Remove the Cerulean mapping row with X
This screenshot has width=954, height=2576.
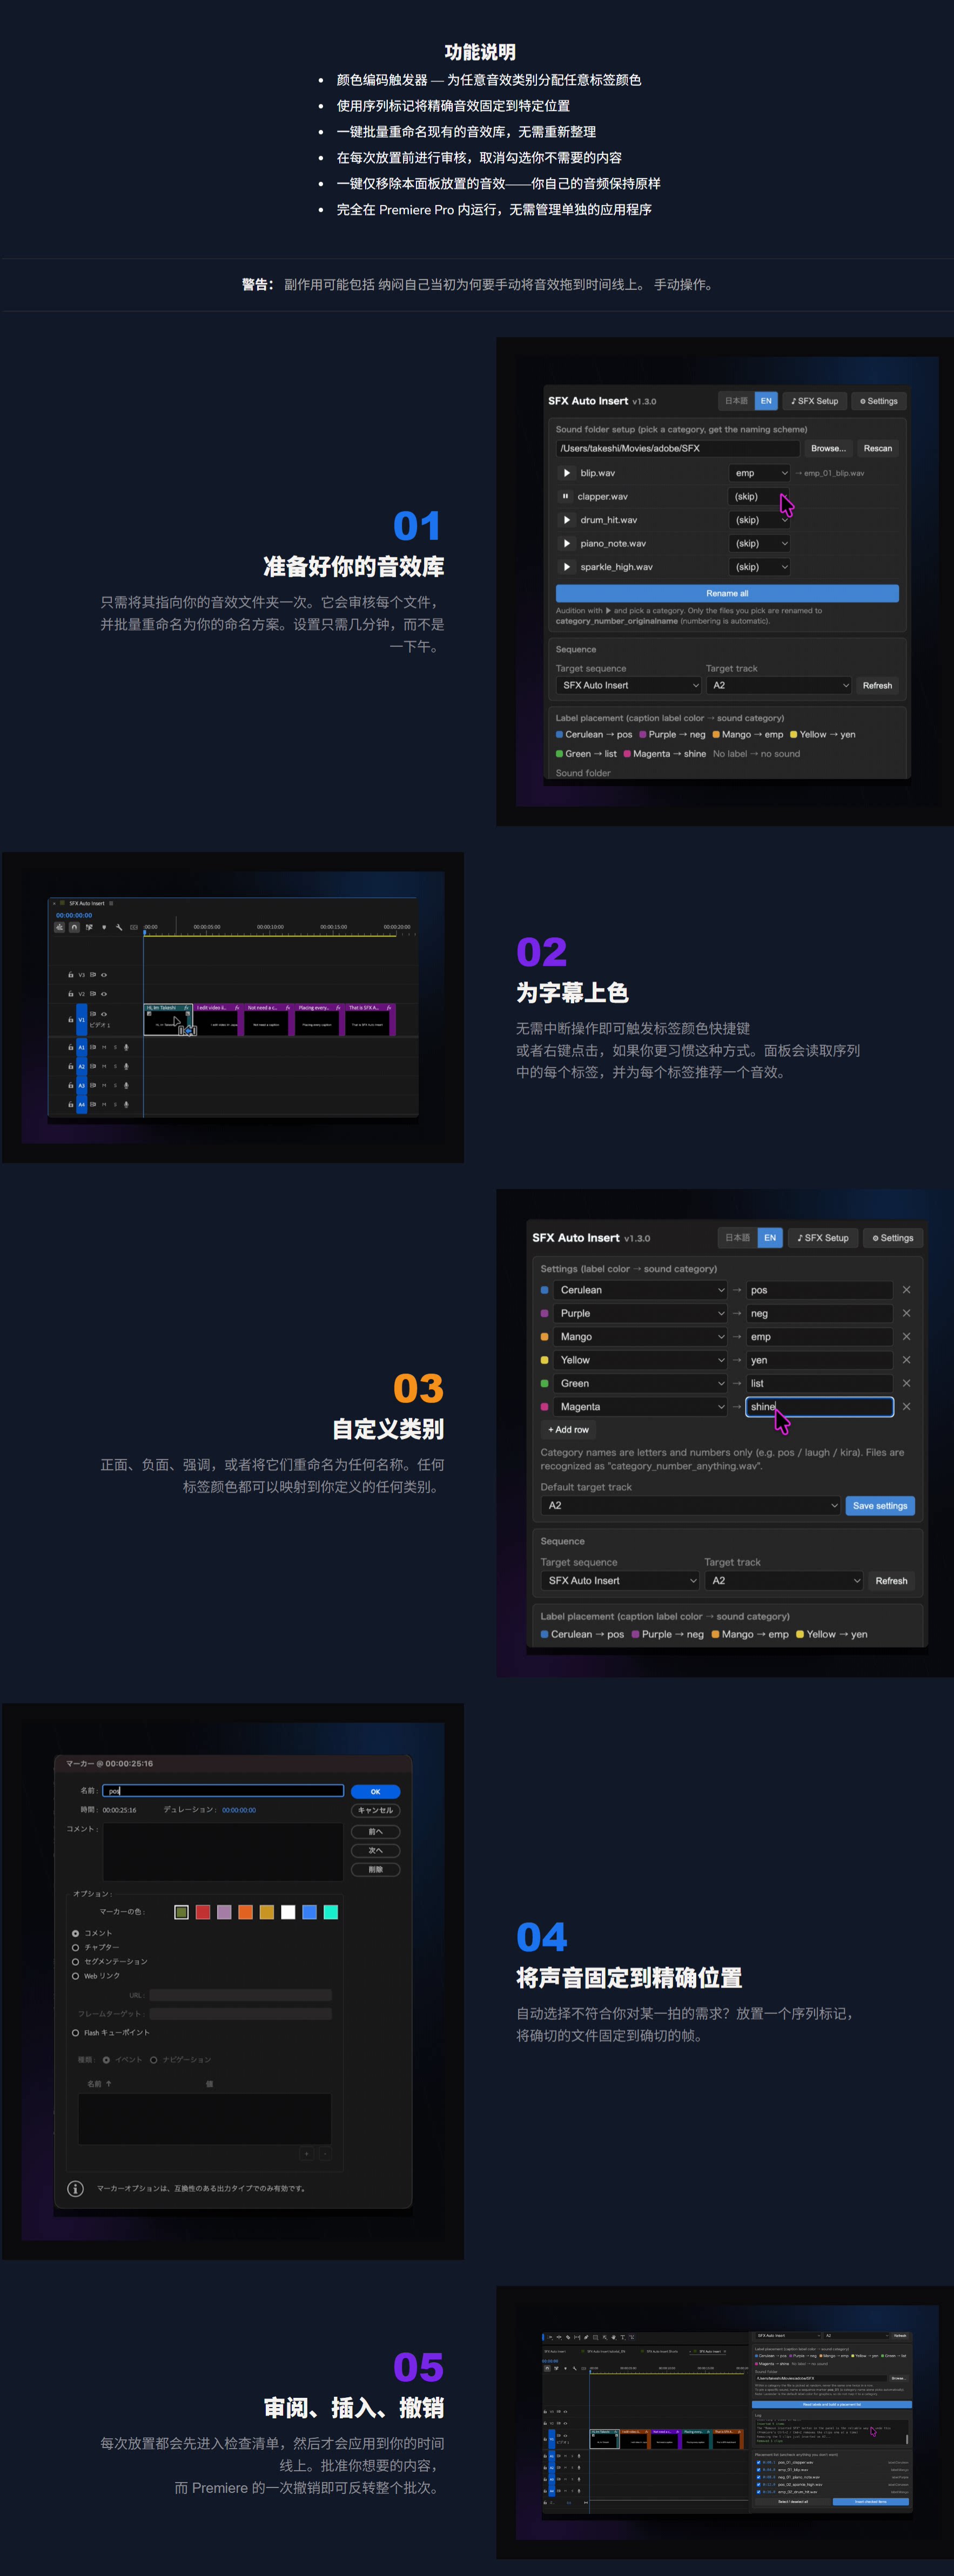[x=906, y=1290]
